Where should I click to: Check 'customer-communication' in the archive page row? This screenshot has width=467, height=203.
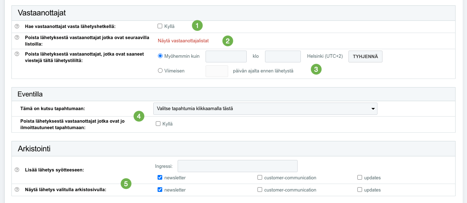click(x=260, y=190)
